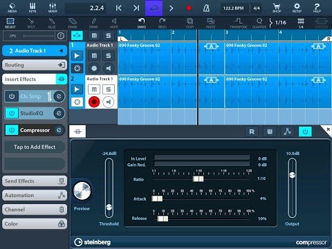
Task: Freeze track 1 with snowflake button
Action: 77,68
